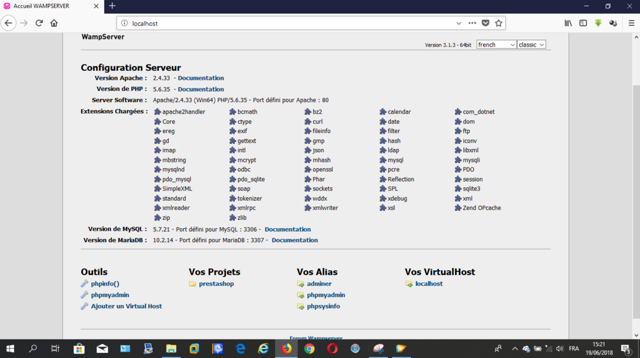Open the prestashop project link
Viewport: 640px width, 358px height.
pyautogui.click(x=216, y=284)
